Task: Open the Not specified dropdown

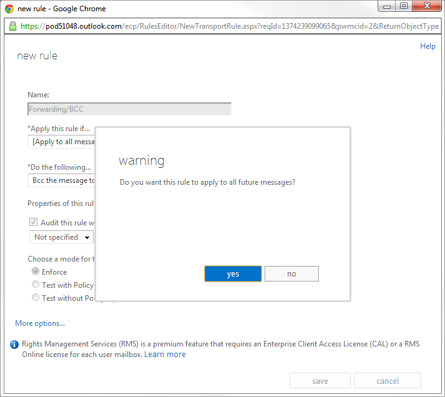Action: (x=61, y=237)
